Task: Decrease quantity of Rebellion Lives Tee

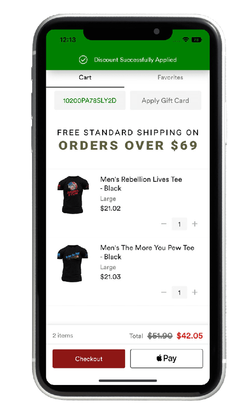Action: [x=164, y=224]
